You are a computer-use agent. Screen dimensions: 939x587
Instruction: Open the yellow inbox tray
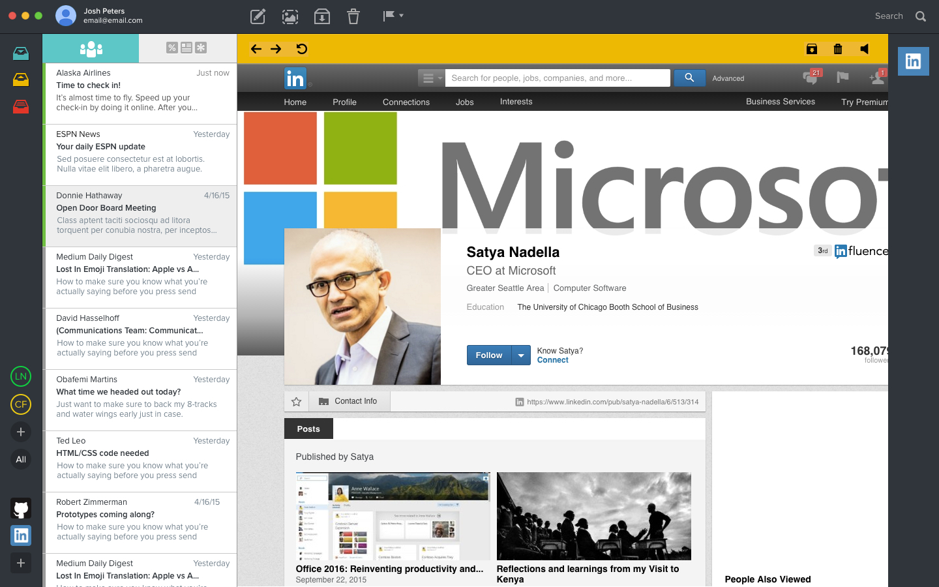click(x=21, y=80)
